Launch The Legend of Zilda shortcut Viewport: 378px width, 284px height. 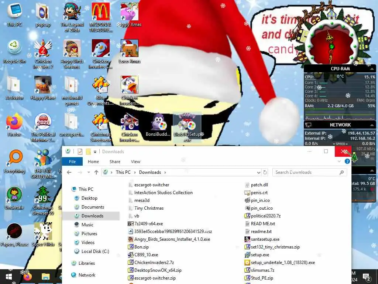coord(72,17)
